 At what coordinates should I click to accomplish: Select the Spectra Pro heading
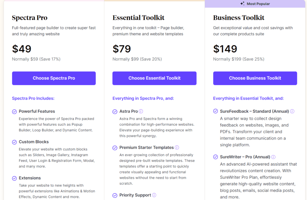point(30,18)
